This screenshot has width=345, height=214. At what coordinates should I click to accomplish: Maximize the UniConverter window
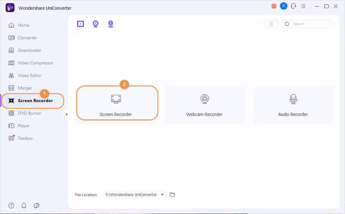pyautogui.click(x=326, y=6)
